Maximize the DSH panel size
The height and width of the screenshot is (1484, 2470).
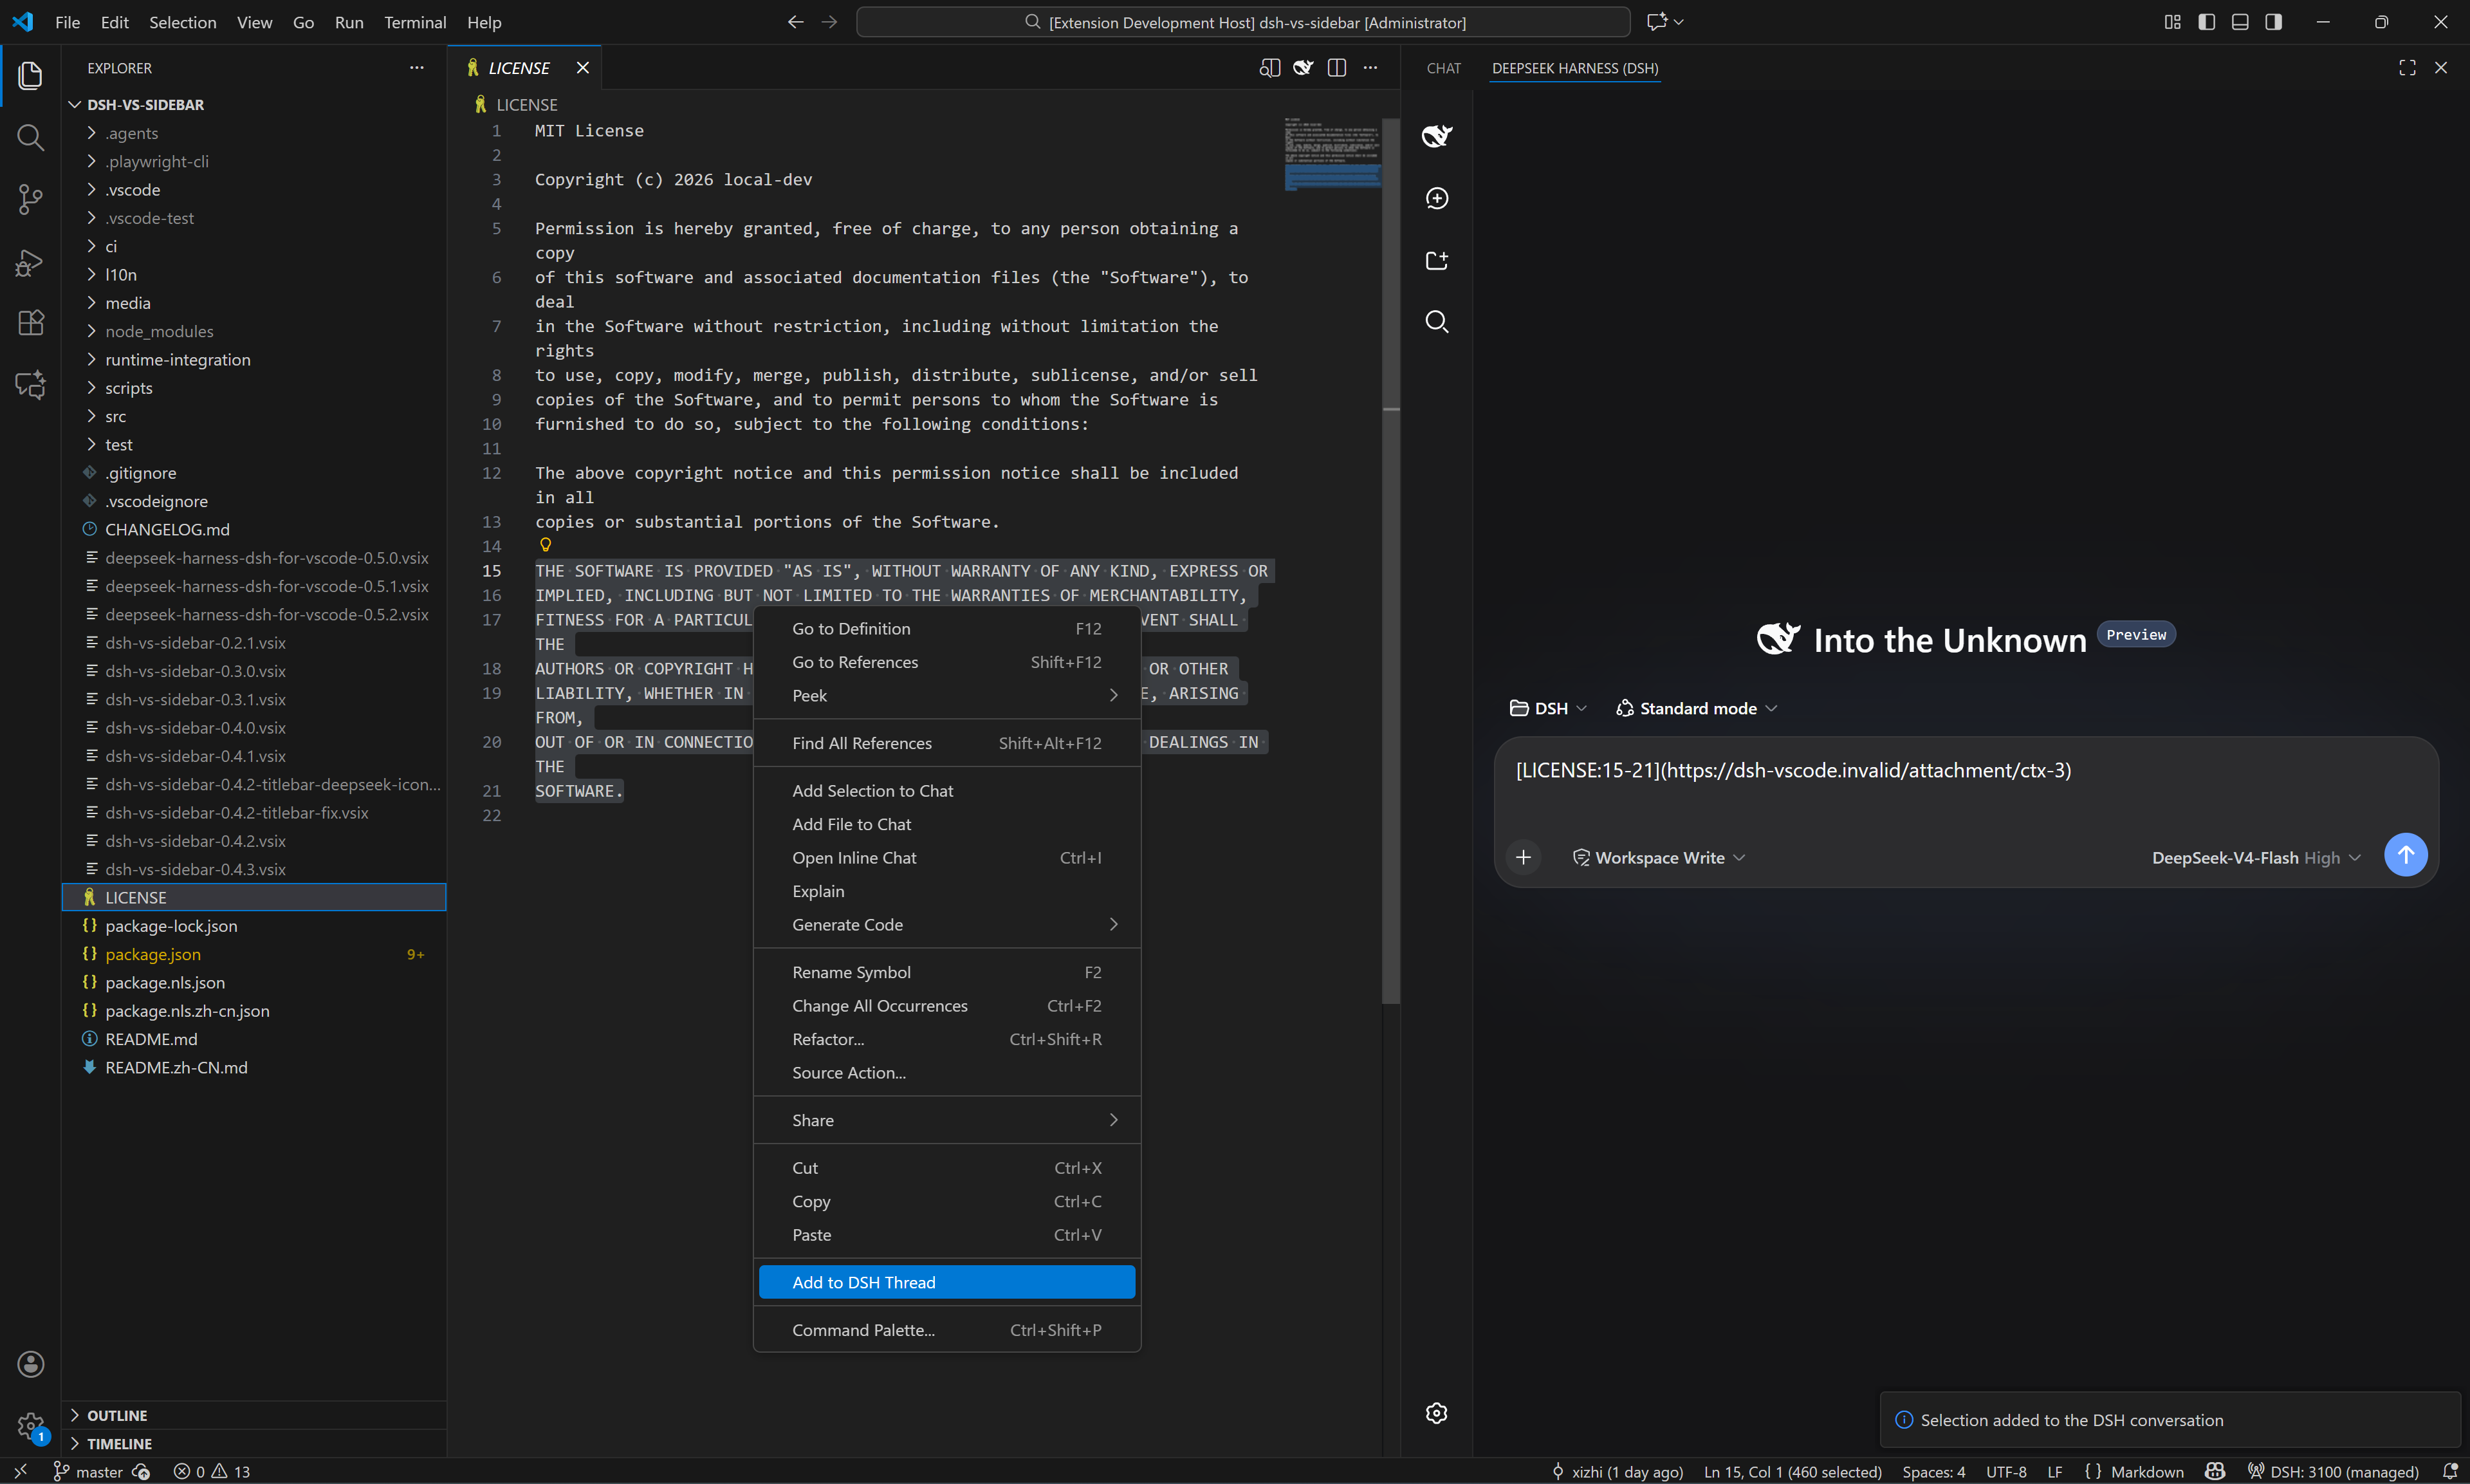2407,68
